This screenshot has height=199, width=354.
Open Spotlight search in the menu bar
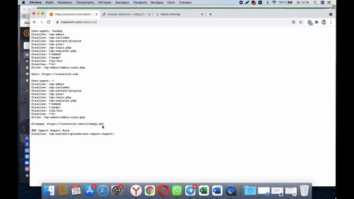coord(315,2)
